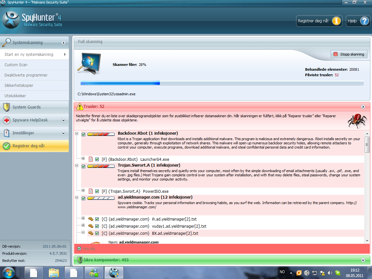
Task: Open the System Guards section
Action: [x=35, y=107]
